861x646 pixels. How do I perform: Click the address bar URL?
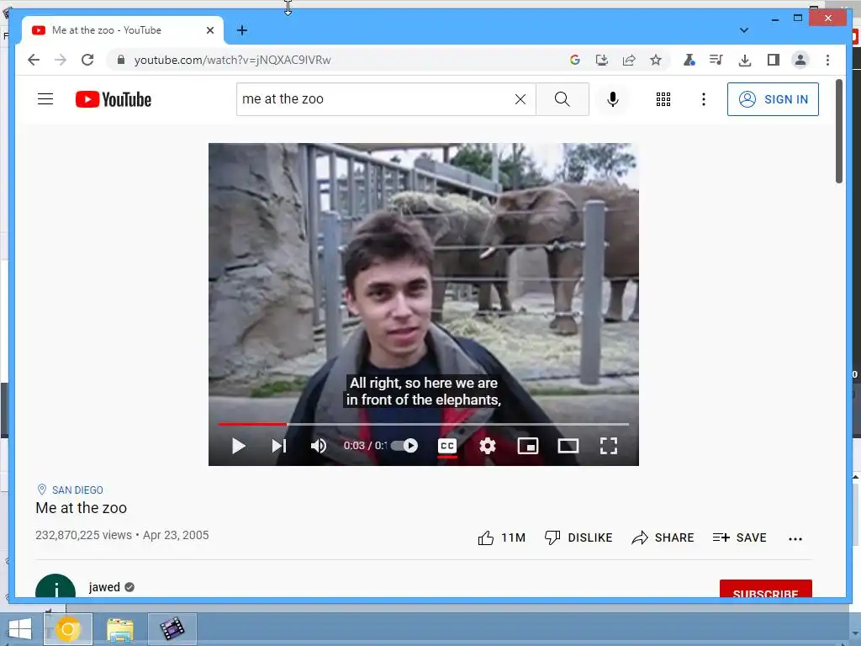pos(232,60)
